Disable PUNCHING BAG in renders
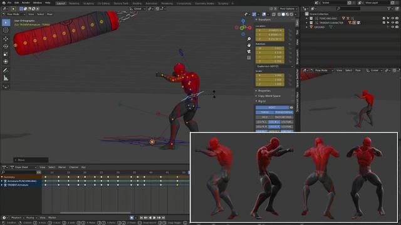401x225 pixels. pyautogui.click(x=397, y=18)
